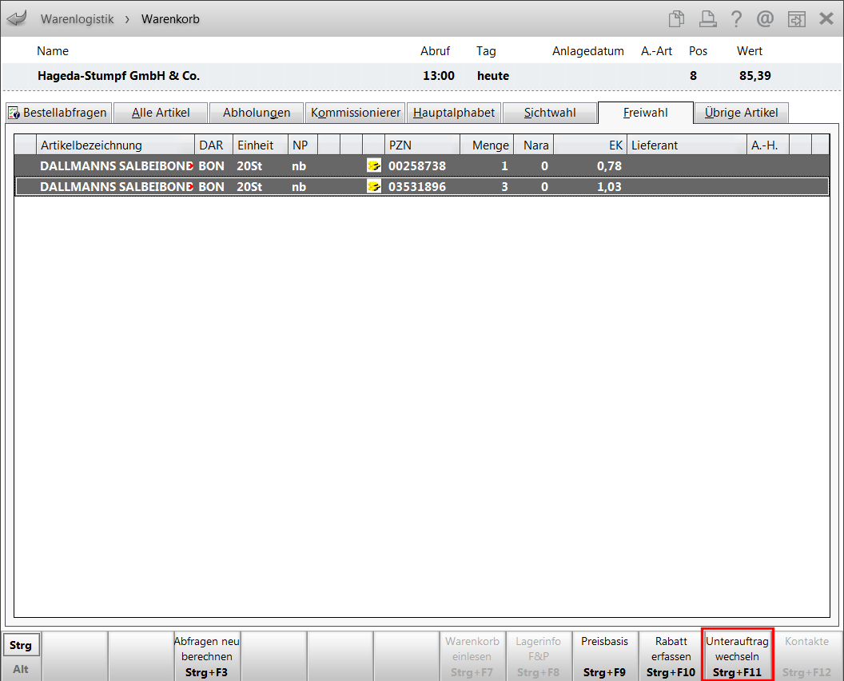Click Abfragen neu berechnen button
Image resolution: width=844 pixels, height=681 pixels.
click(x=207, y=656)
